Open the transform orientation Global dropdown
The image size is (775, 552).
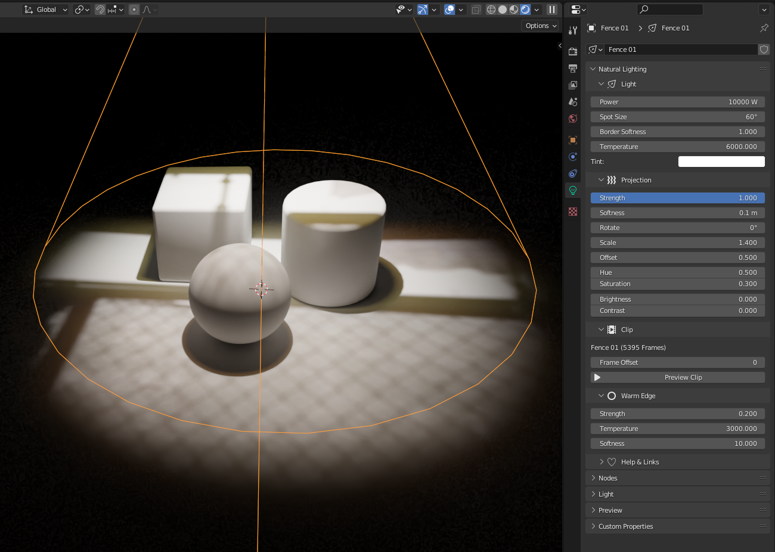(46, 10)
